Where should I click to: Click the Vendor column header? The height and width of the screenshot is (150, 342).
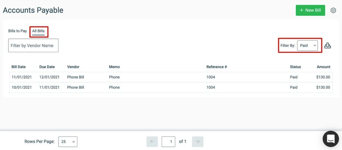coord(73,67)
